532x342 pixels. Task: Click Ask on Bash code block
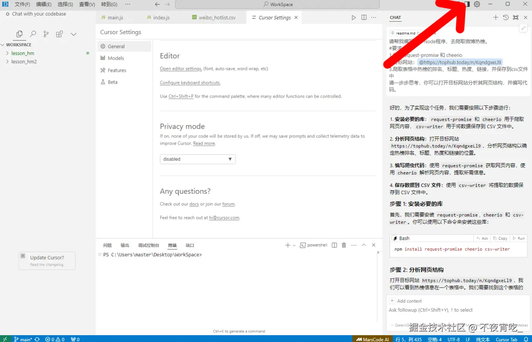click(x=483, y=238)
